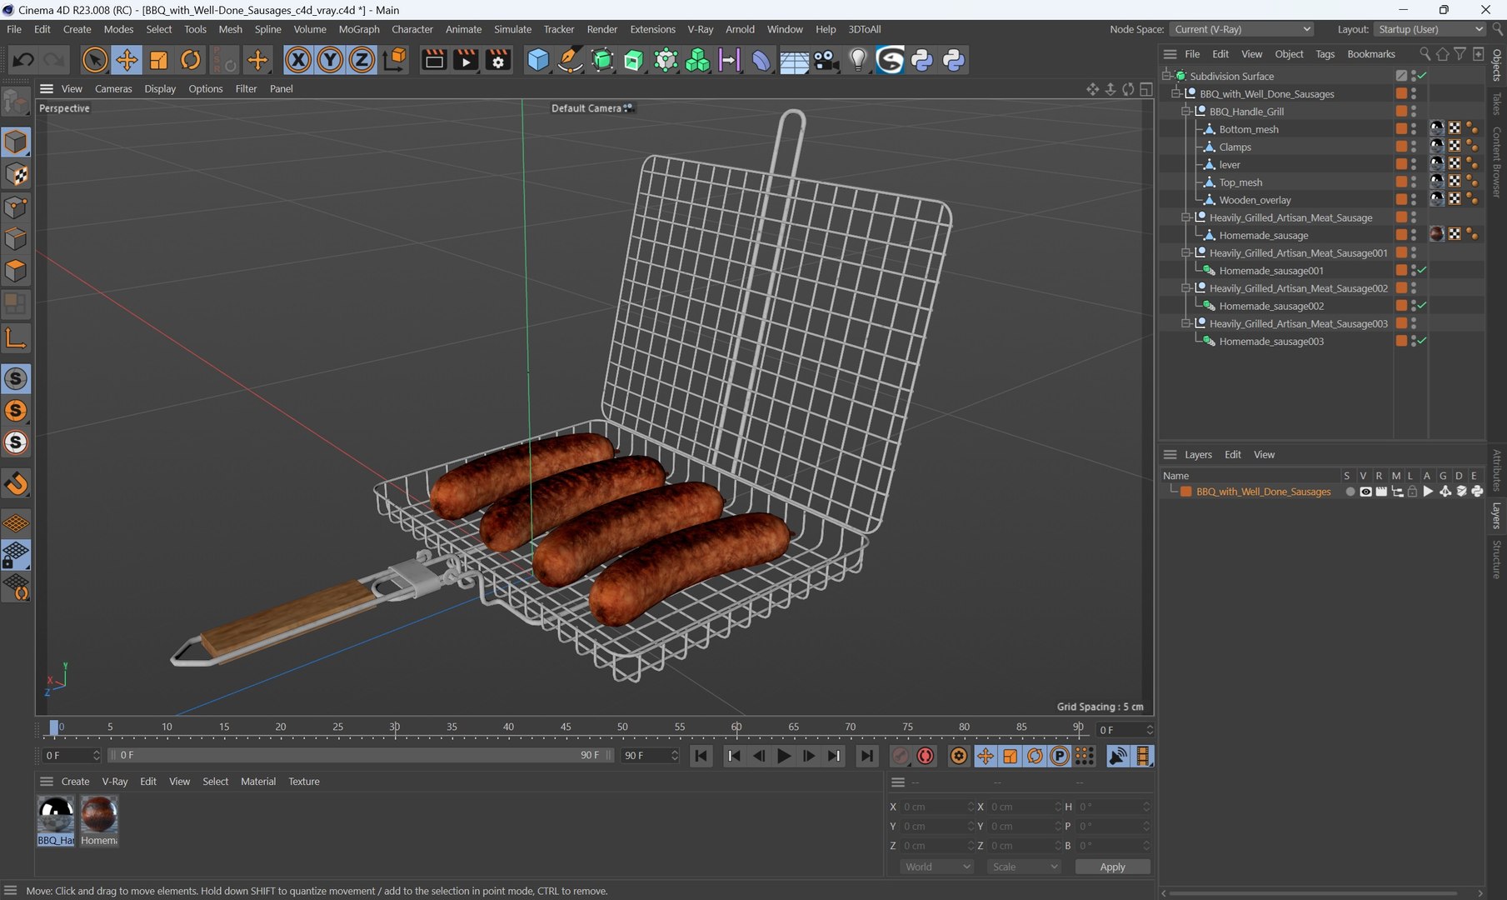The height and width of the screenshot is (900, 1507).
Task: Play the animation forward
Action: [x=784, y=756]
